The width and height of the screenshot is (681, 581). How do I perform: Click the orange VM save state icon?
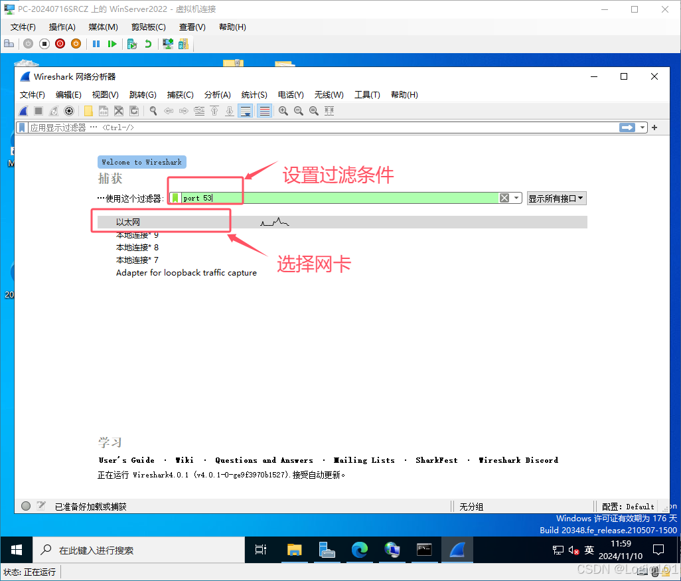(76, 44)
